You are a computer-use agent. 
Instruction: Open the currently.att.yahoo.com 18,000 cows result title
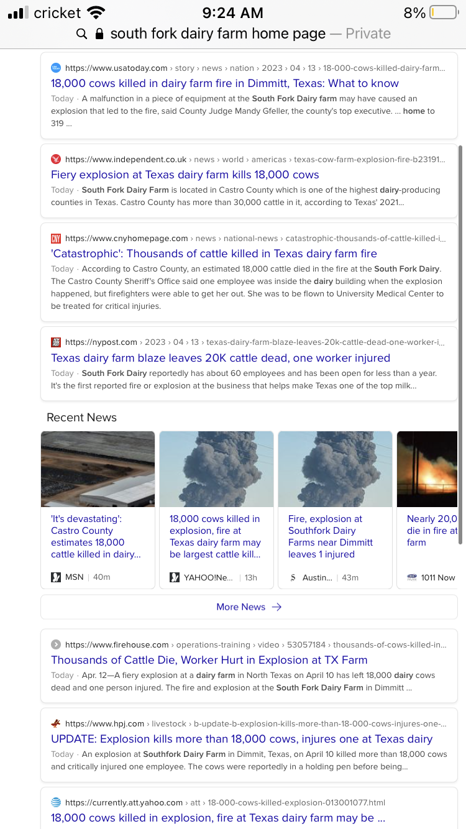point(218,818)
